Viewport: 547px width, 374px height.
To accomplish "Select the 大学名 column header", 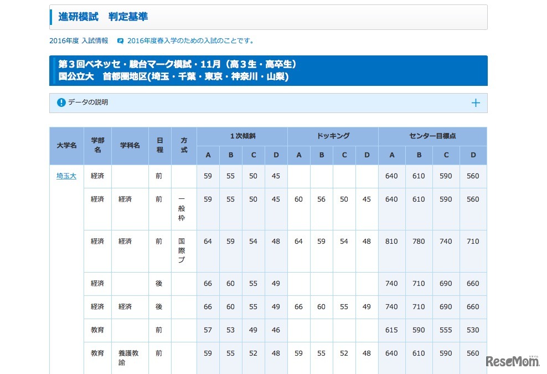I will tap(66, 145).
